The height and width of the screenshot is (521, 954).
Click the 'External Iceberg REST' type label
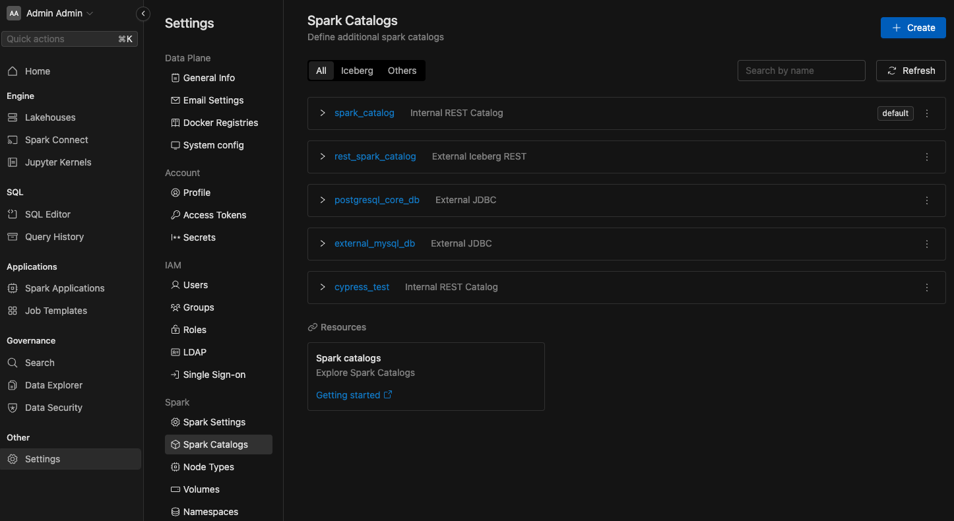pyautogui.click(x=479, y=156)
